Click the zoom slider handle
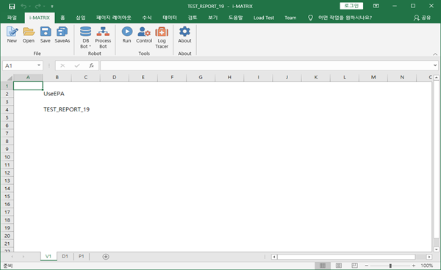The width and height of the screenshot is (441, 270). 390,266
